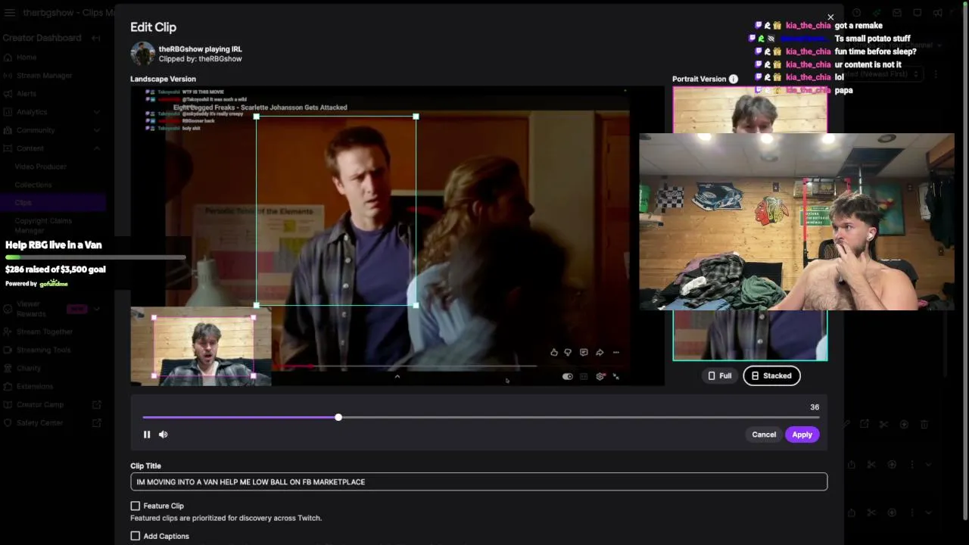Viewport: 969px width, 545px height.
Task: Expand the Viewer Rewards section chevron
Action: pyautogui.click(x=97, y=309)
